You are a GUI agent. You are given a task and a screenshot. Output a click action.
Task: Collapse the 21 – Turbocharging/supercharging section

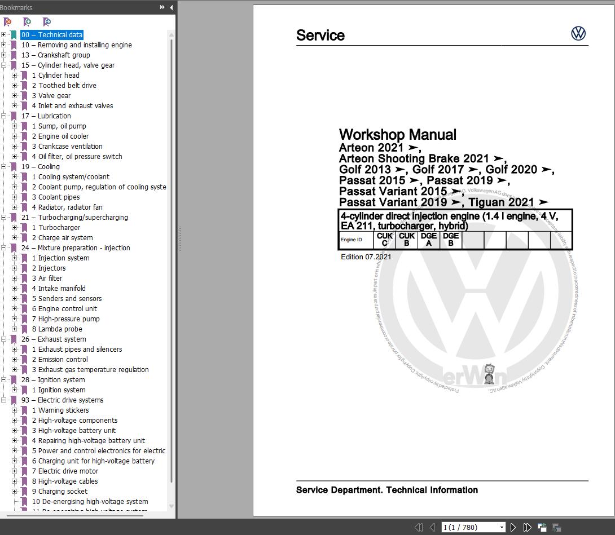[3, 218]
